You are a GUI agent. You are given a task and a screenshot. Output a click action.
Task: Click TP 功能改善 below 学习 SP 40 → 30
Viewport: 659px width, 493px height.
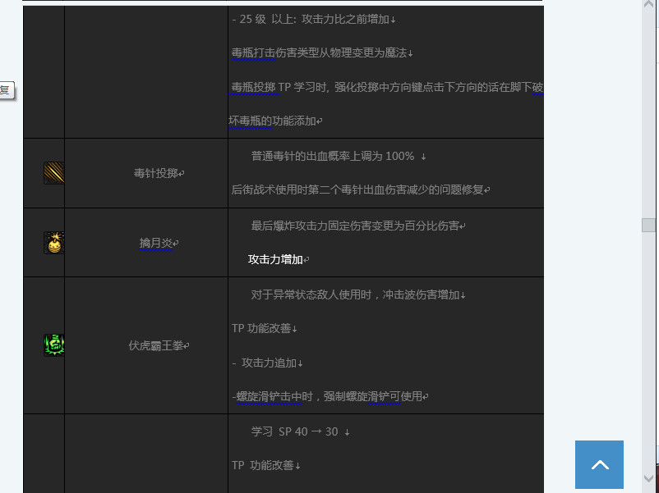coord(263,466)
